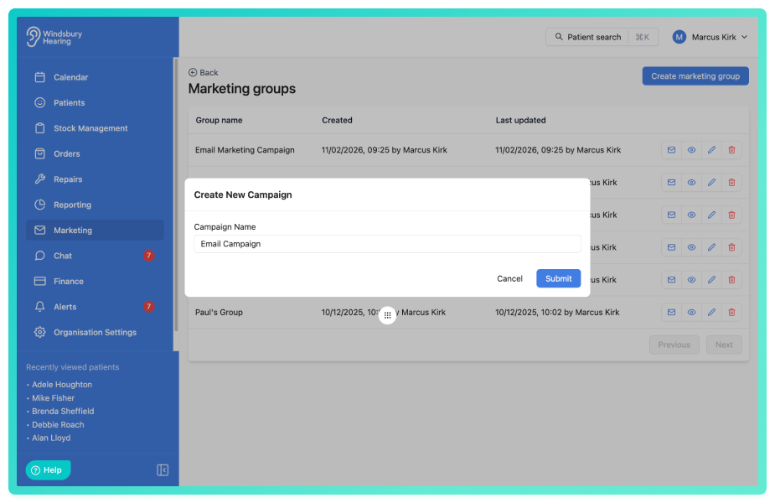Focus the Campaign Name input field
The image size is (775, 503).
coord(387,244)
